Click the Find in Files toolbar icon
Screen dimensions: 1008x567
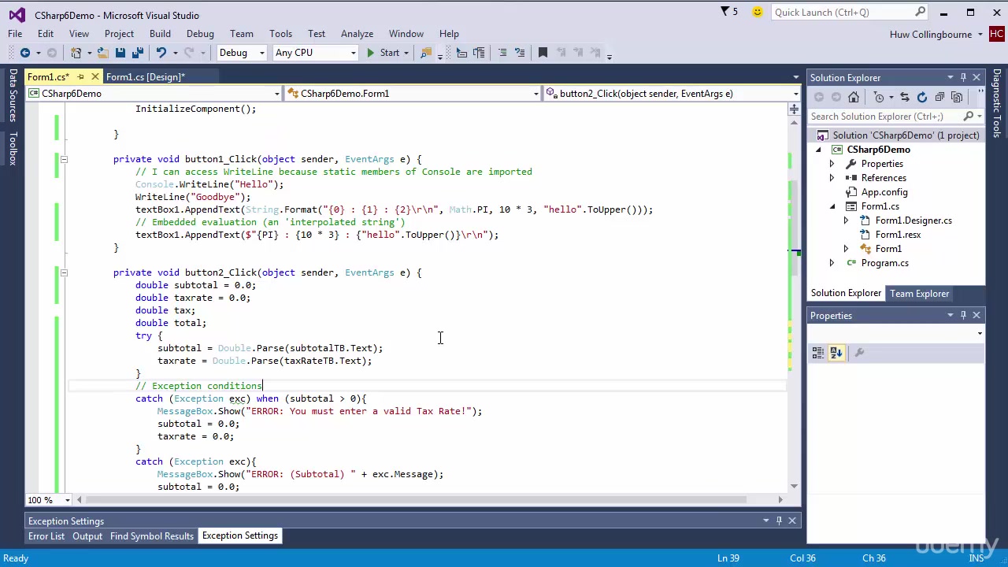click(426, 53)
